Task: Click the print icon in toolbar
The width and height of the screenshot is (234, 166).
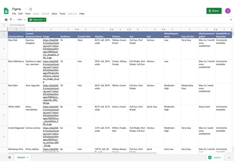Action: (6, 19)
